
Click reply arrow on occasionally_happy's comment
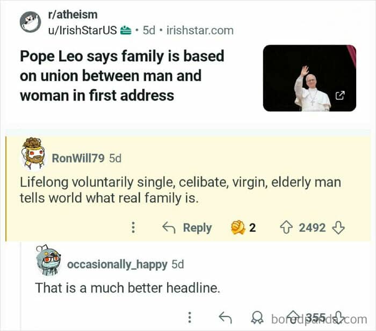pos(226,318)
